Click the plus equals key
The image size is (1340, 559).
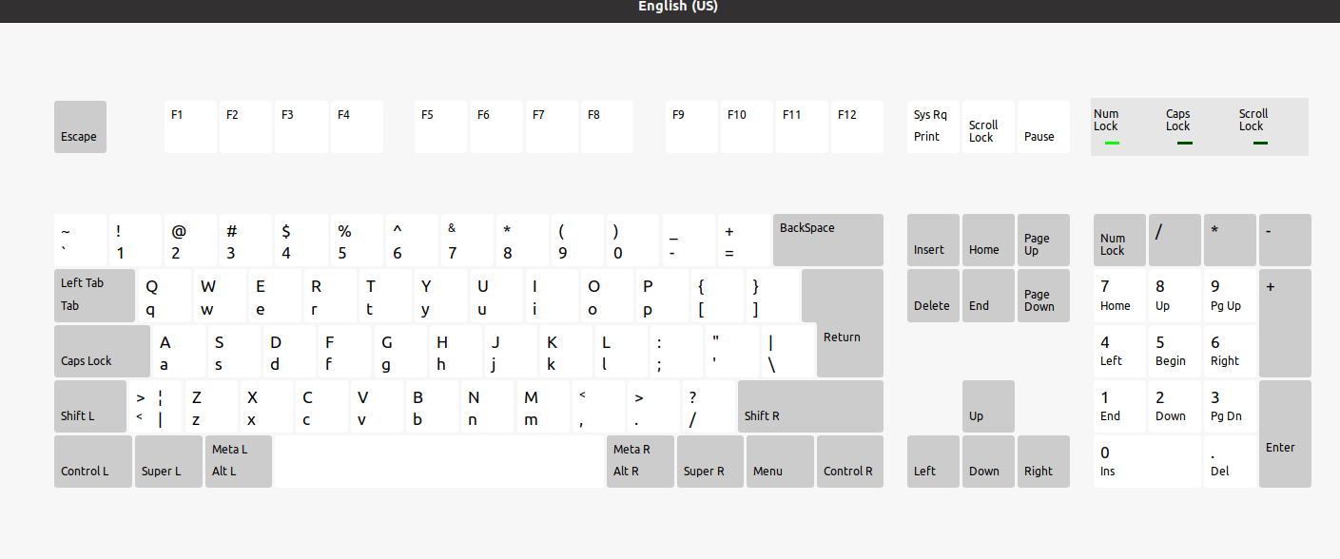[744, 240]
